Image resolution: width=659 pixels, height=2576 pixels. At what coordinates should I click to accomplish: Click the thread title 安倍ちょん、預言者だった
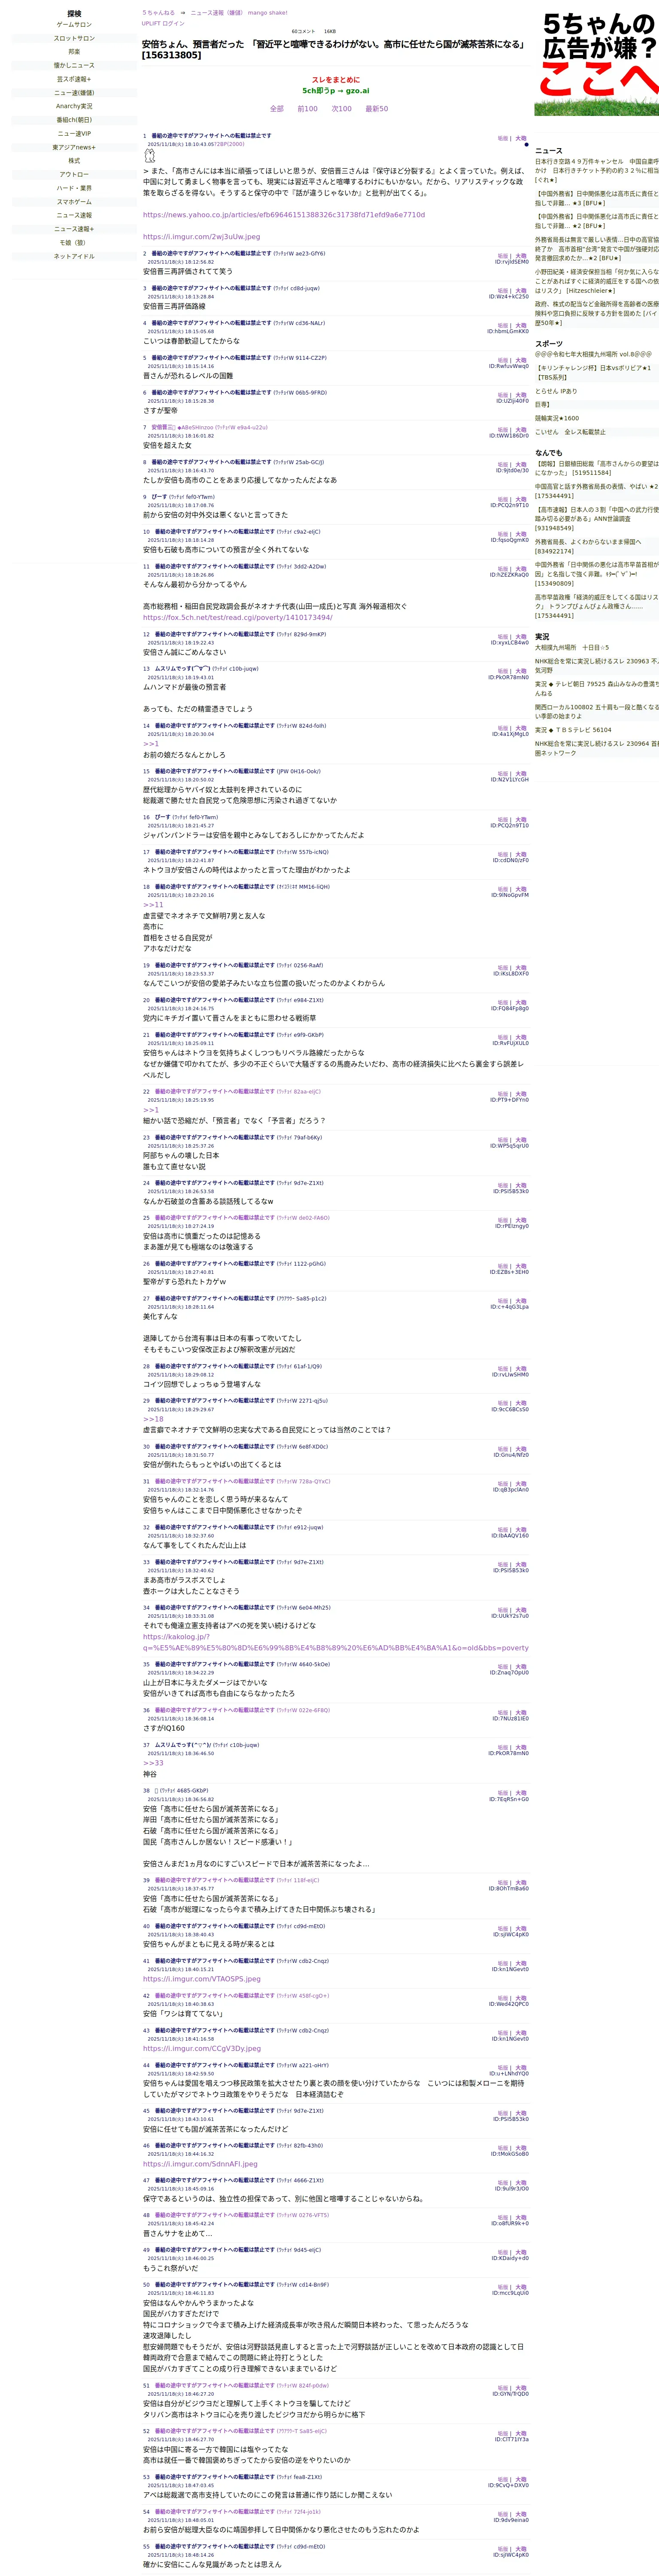[334, 49]
